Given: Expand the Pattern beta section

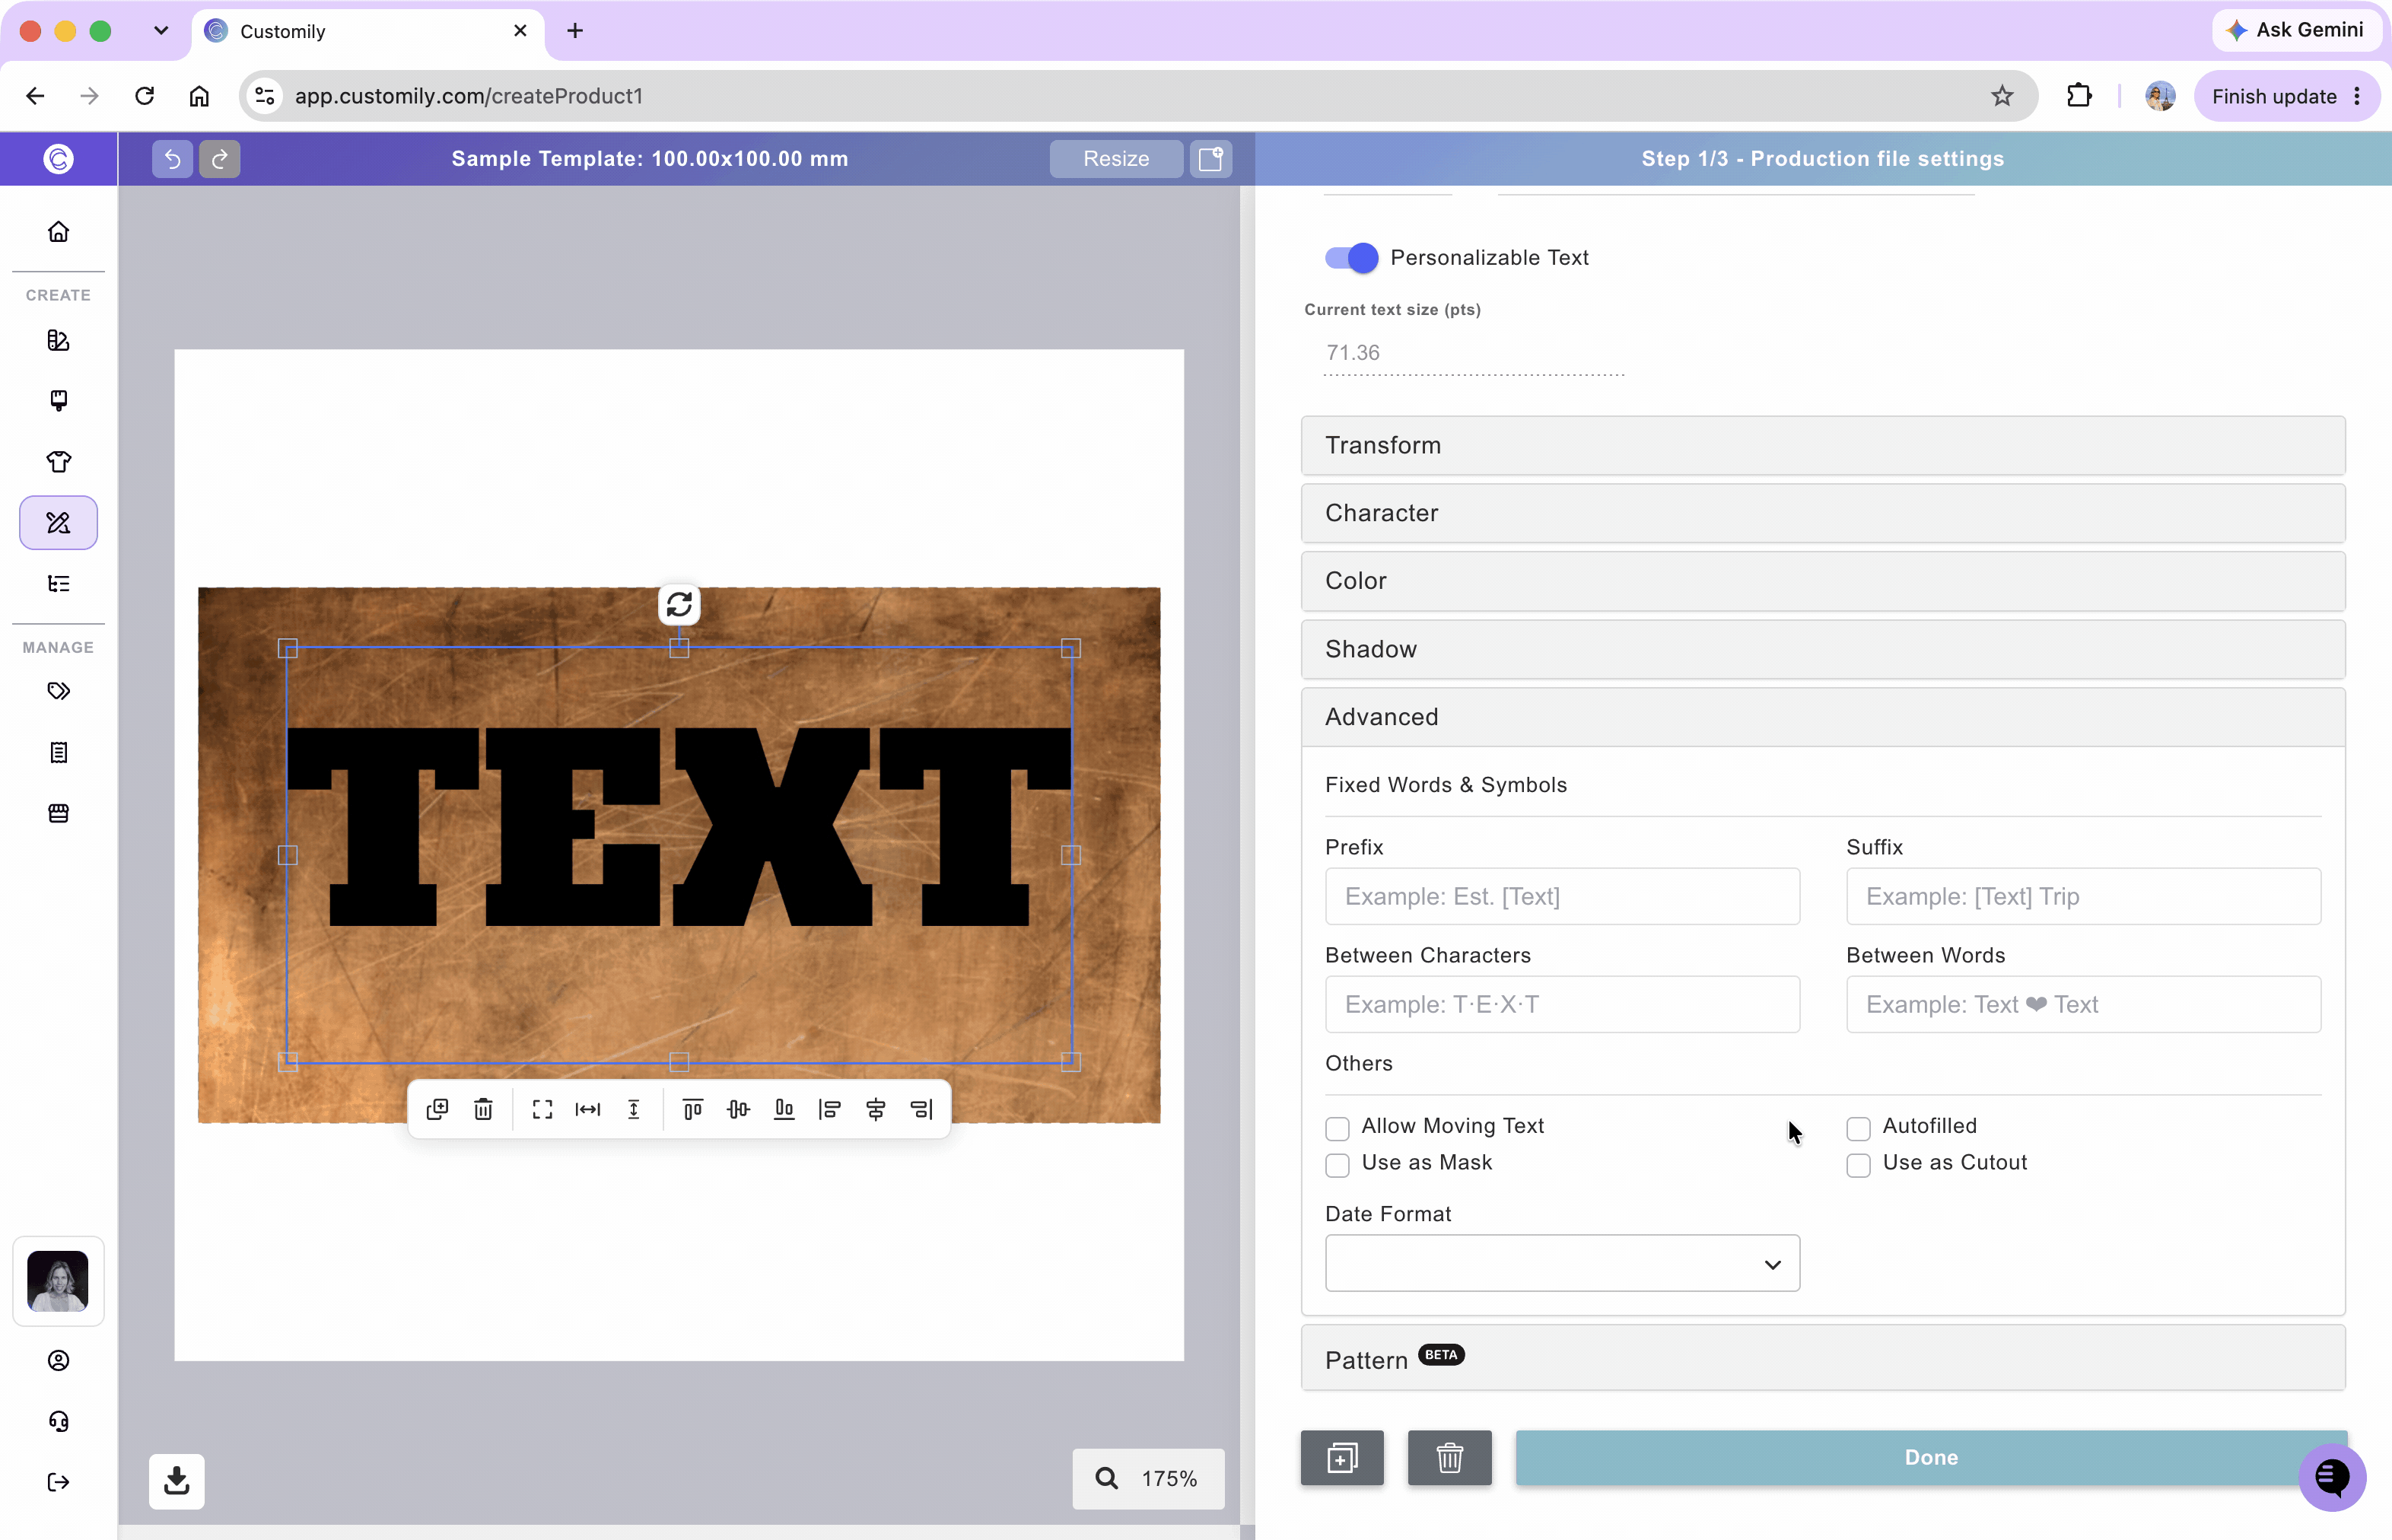Looking at the screenshot, I should 1822,1358.
